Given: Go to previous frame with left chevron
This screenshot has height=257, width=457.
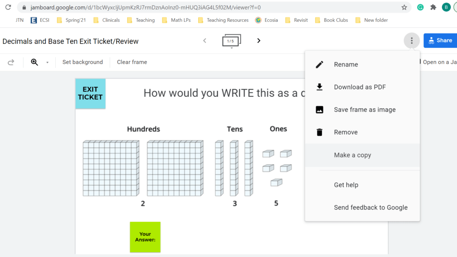Looking at the screenshot, I should pos(204,40).
